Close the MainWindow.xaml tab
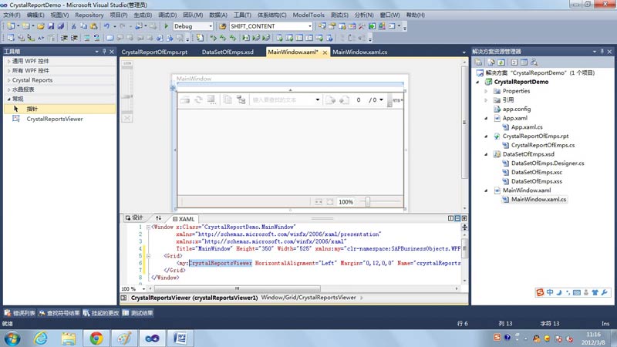 (325, 52)
